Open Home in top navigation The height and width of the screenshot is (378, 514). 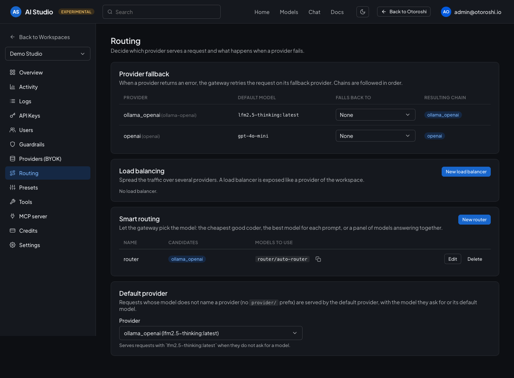(x=262, y=12)
